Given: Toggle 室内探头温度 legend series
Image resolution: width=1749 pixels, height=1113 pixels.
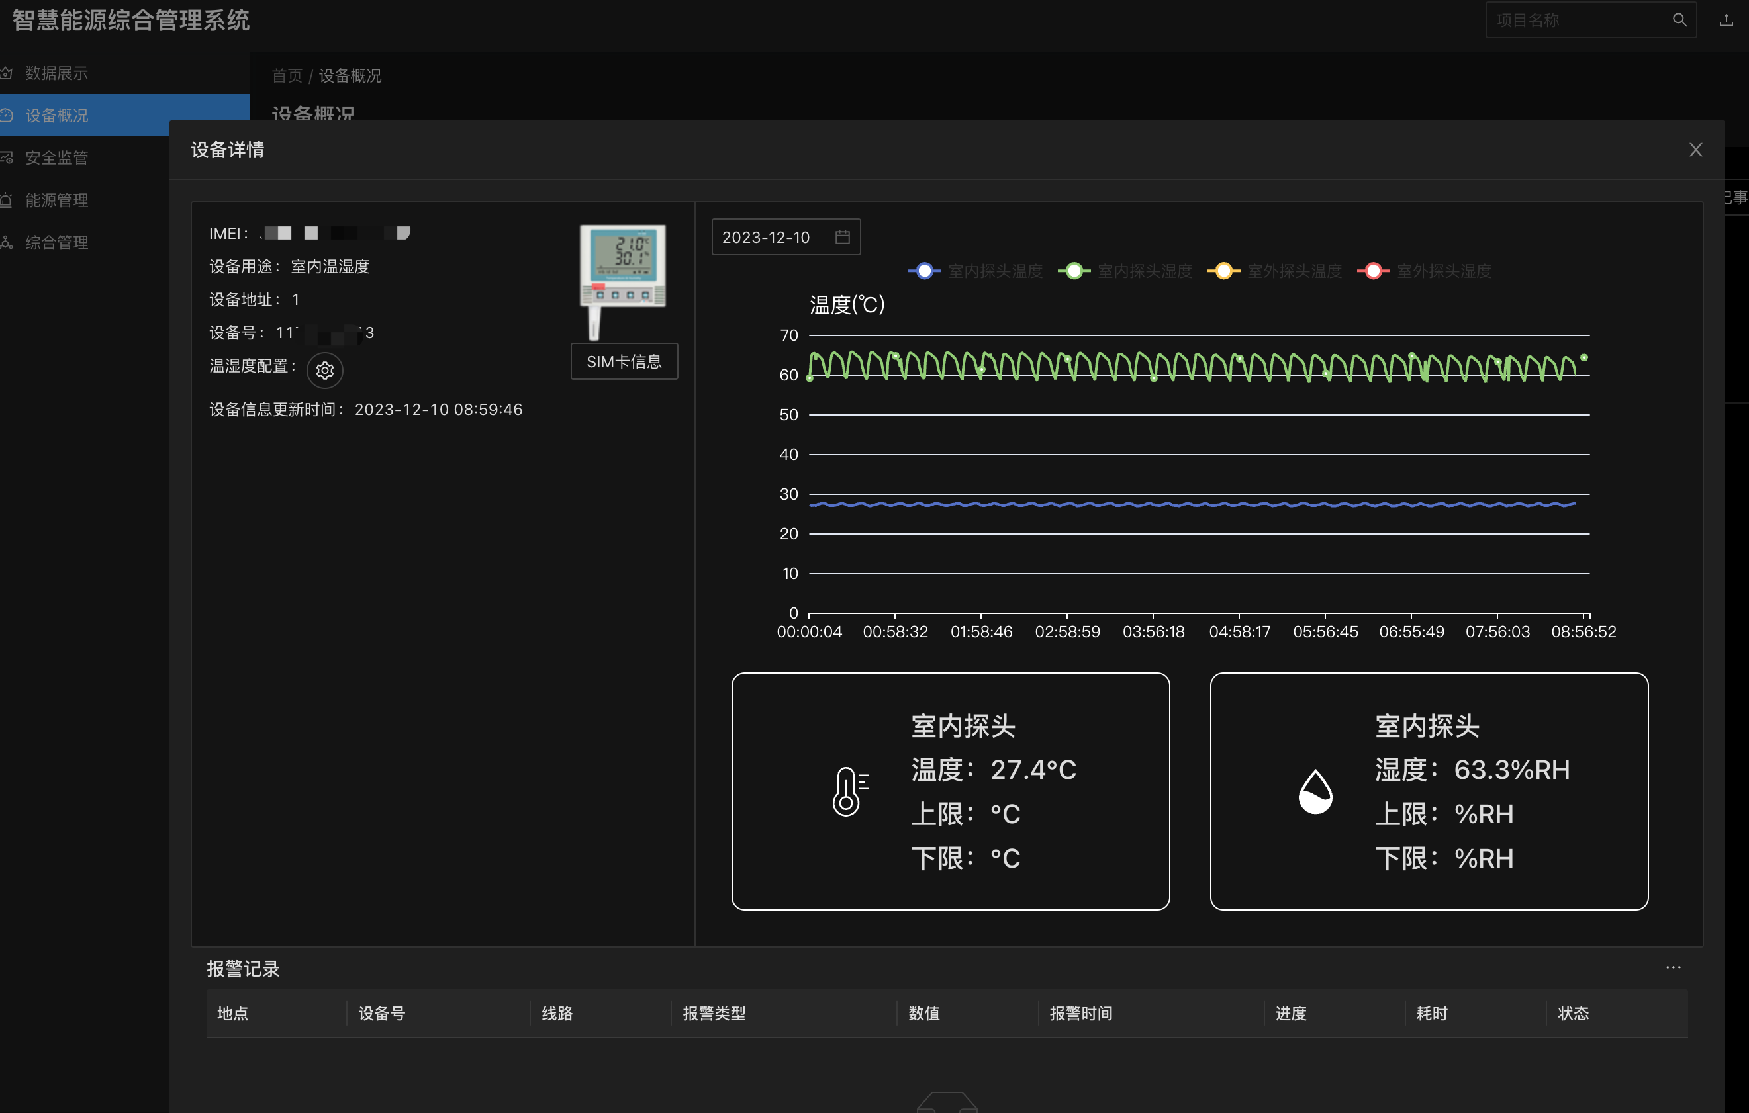Looking at the screenshot, I should tap(974, 271).
